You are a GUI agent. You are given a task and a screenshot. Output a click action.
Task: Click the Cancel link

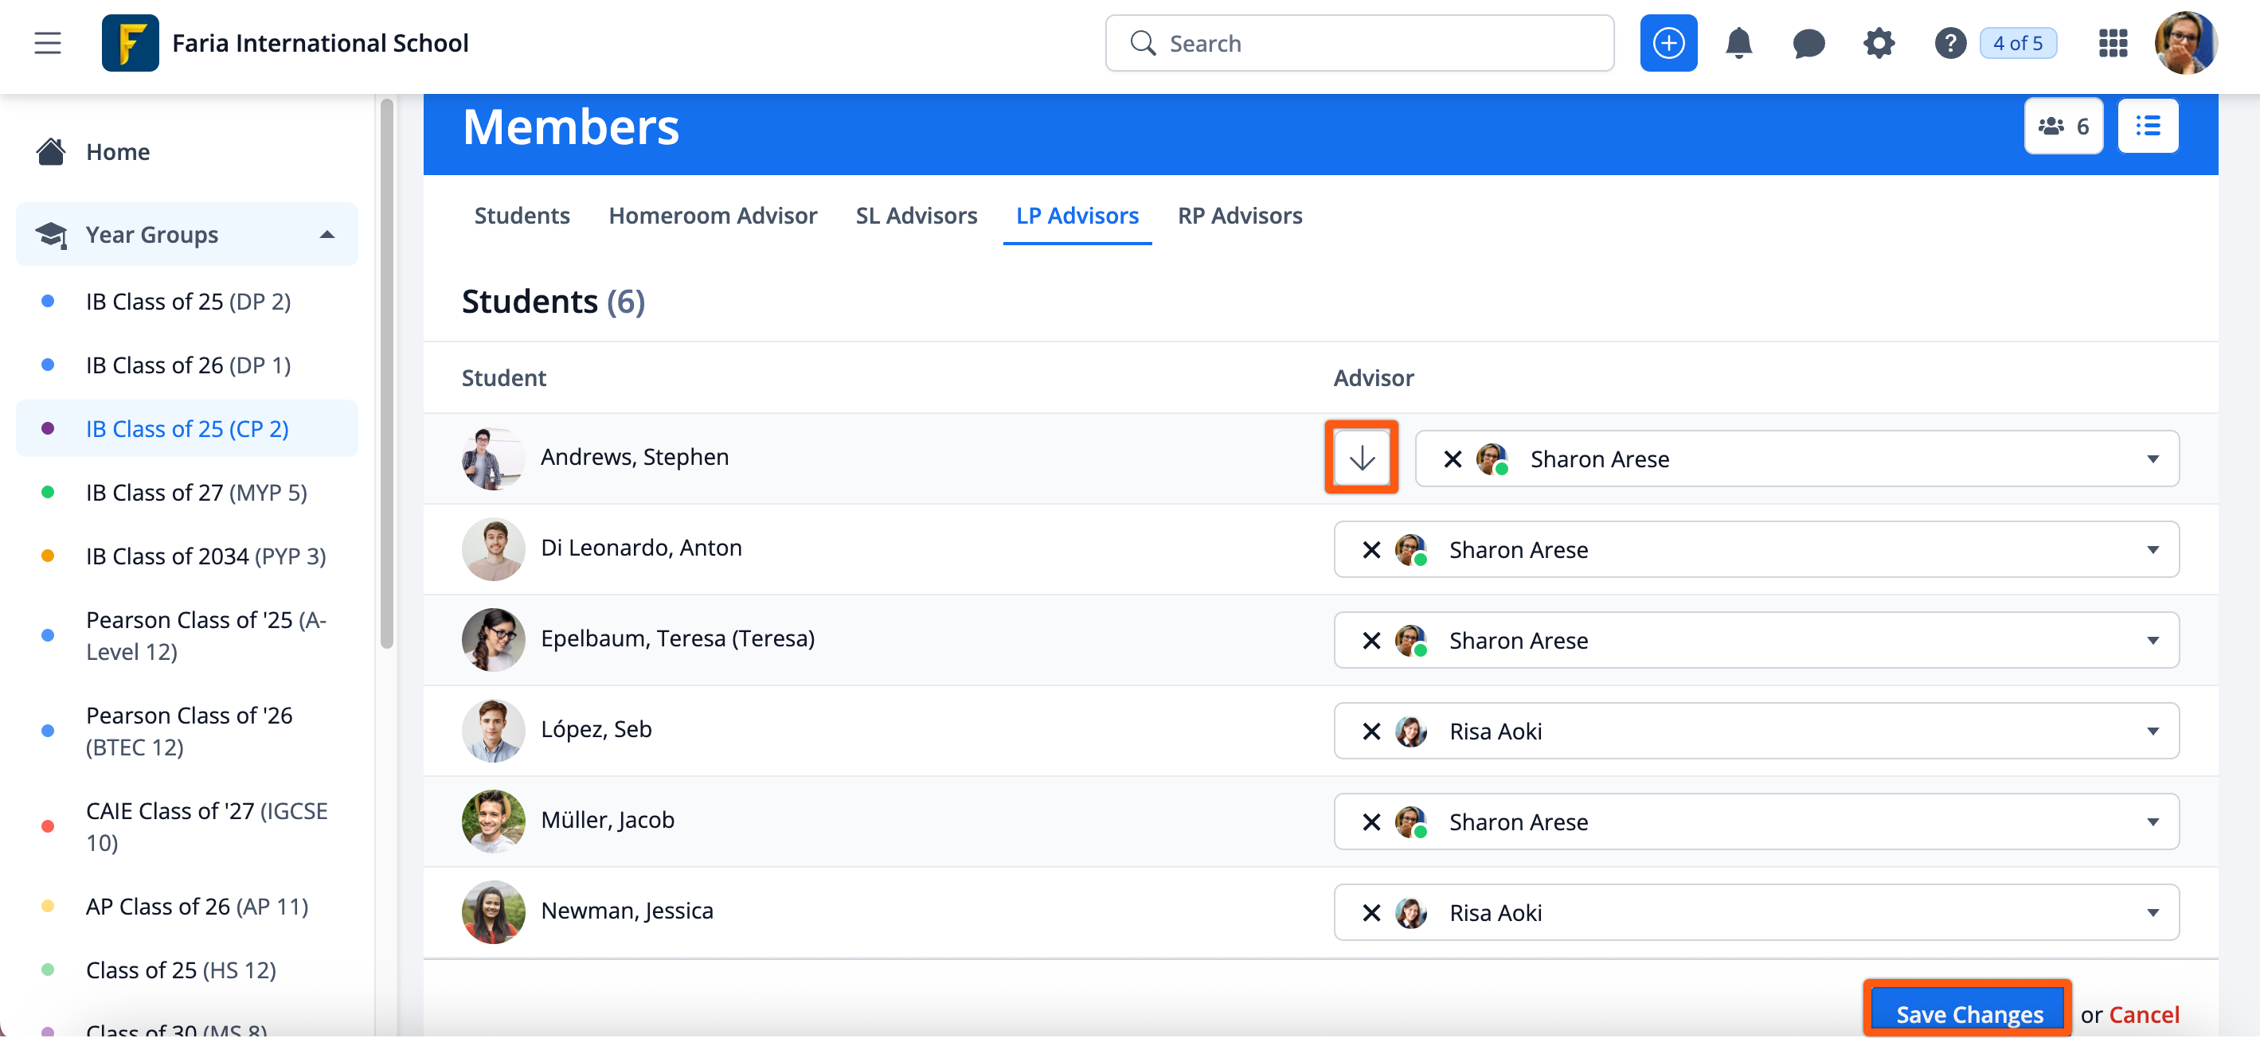[2143, 1014]
